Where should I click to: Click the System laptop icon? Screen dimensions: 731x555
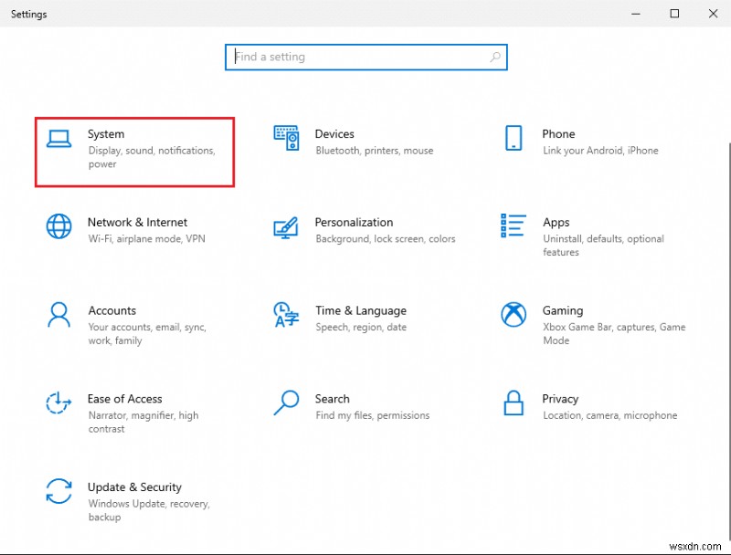point(59,139)
